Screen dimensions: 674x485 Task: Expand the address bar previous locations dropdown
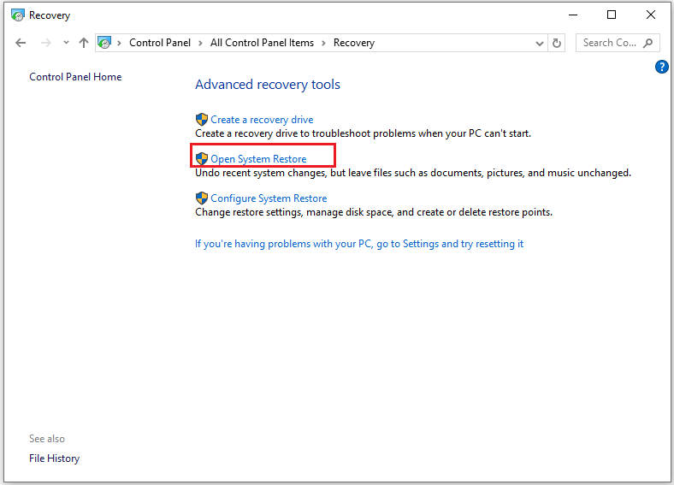point(539,43)
